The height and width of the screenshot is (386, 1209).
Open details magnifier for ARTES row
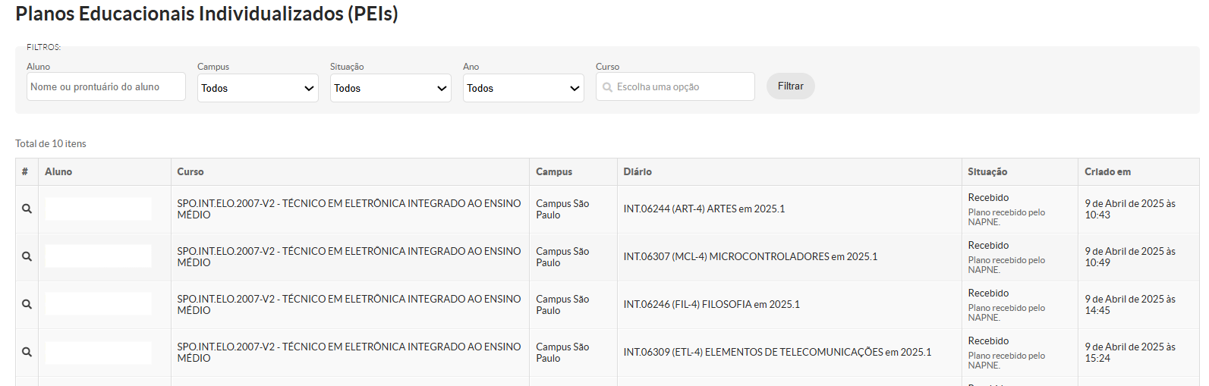(x=27, y=209)
